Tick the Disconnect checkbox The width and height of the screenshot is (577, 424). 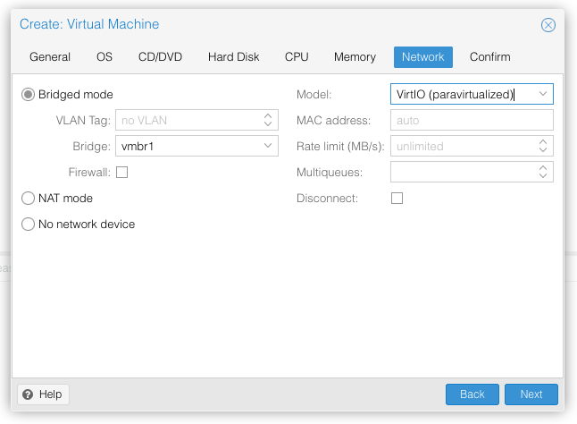coord(397,198)
